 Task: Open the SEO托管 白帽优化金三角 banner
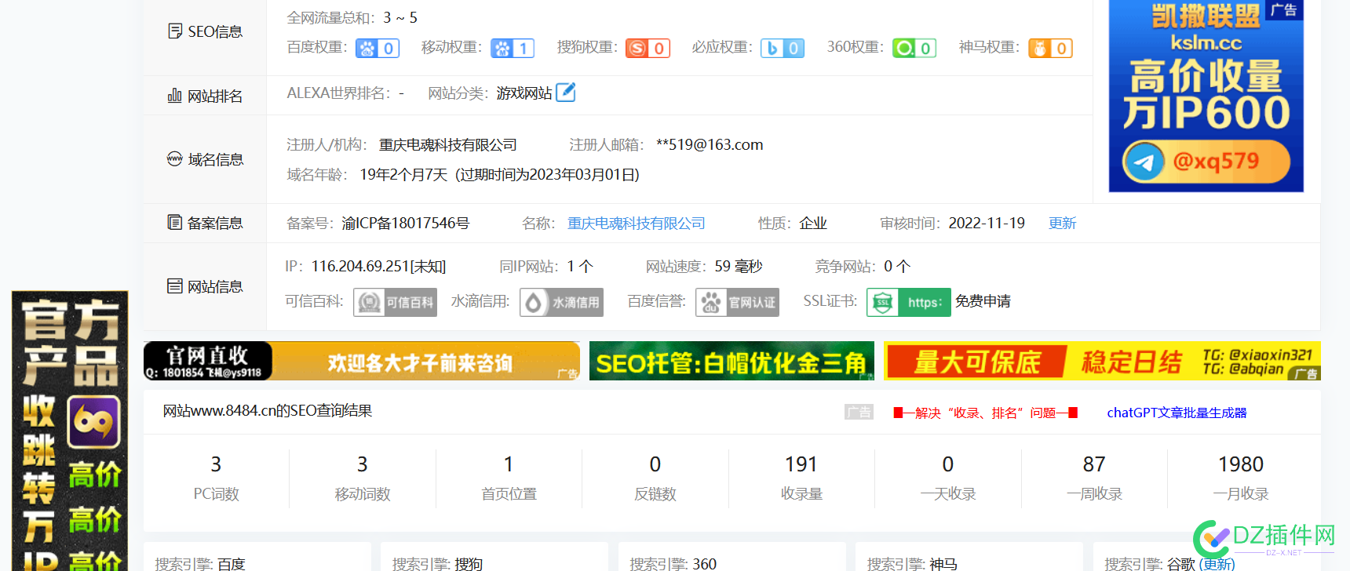click(732, 361)
